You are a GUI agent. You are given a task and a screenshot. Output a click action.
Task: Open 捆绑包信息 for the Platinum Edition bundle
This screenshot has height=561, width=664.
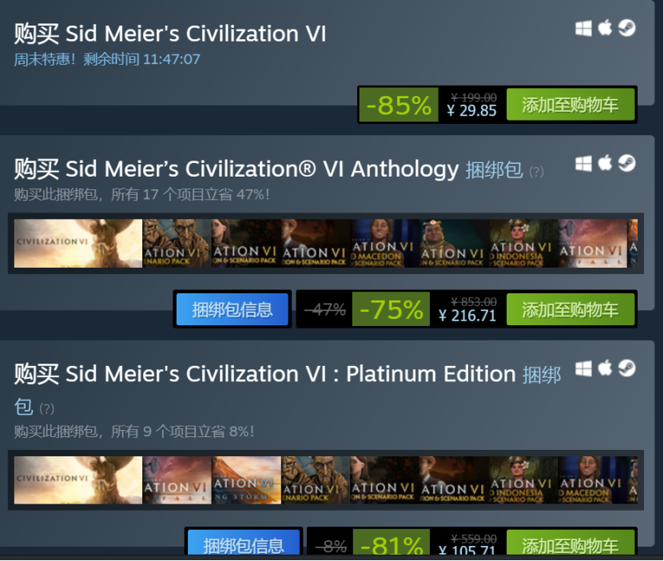point(243,546)
